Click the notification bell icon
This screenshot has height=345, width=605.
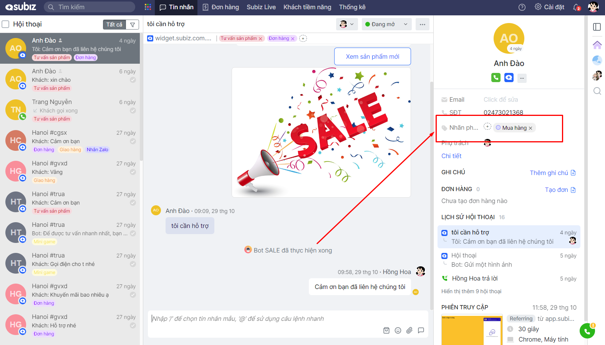click(x=576, y=7)
